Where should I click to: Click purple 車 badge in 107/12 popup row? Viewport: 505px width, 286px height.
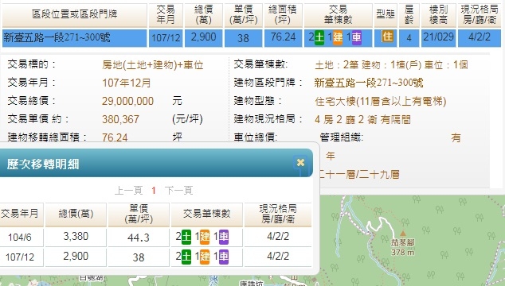[224, 257]
